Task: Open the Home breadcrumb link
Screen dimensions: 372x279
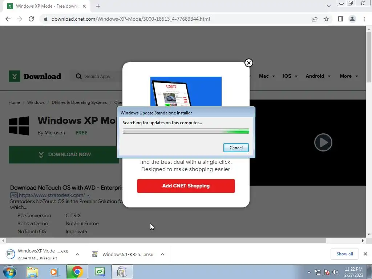Action: (x=14, y=102)
